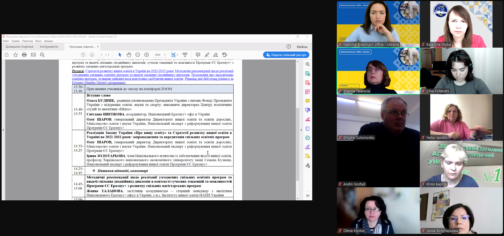Screen dimensions: 504x236
Task: Open the Файл menu
Action: [x=6, y=41]
